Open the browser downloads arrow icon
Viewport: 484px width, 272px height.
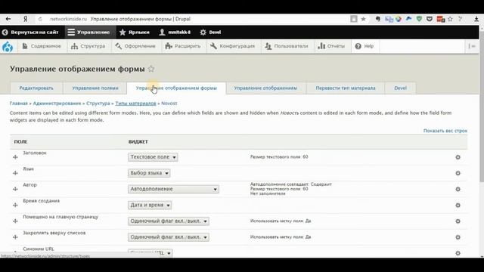click(476, 19)
